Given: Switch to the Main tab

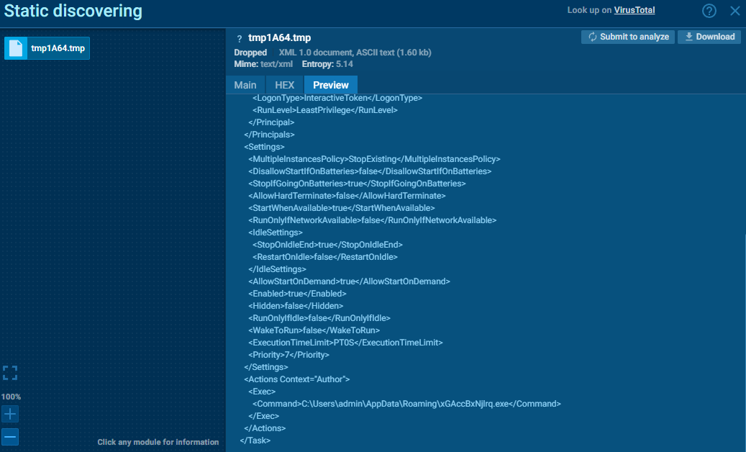Looking at the screenshot, I should pos(245,85).
